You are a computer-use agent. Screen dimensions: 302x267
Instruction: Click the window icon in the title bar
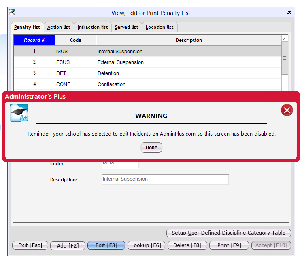tap(13, 13)
